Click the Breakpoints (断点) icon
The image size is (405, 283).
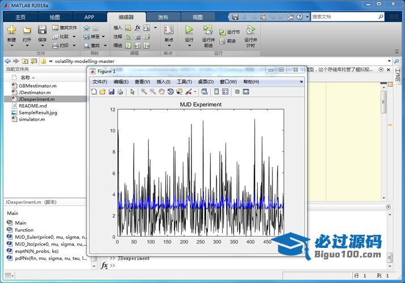coord(169,29)
